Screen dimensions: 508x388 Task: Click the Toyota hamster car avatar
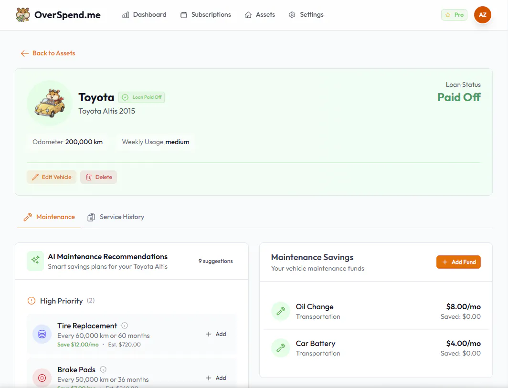pyautogui.click(x=50, y=103)
